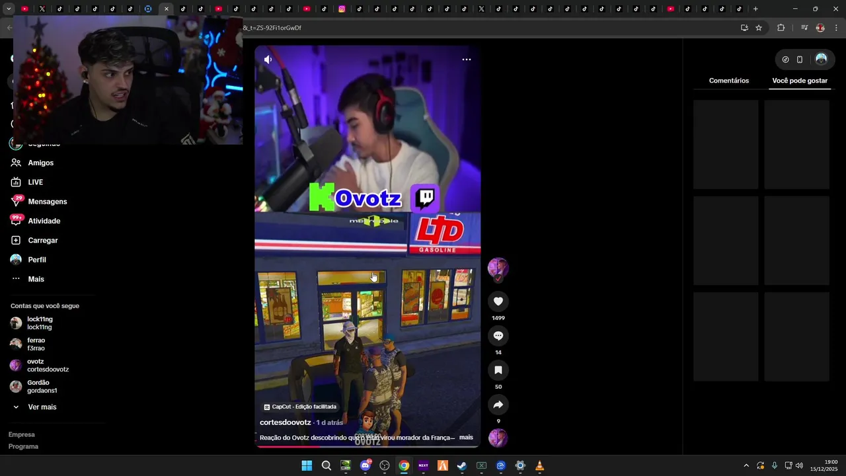Open the Chrome three-dot menu
Image resolution: width=846 pixels, height=476 pixels.
click(x=837, y=28)
